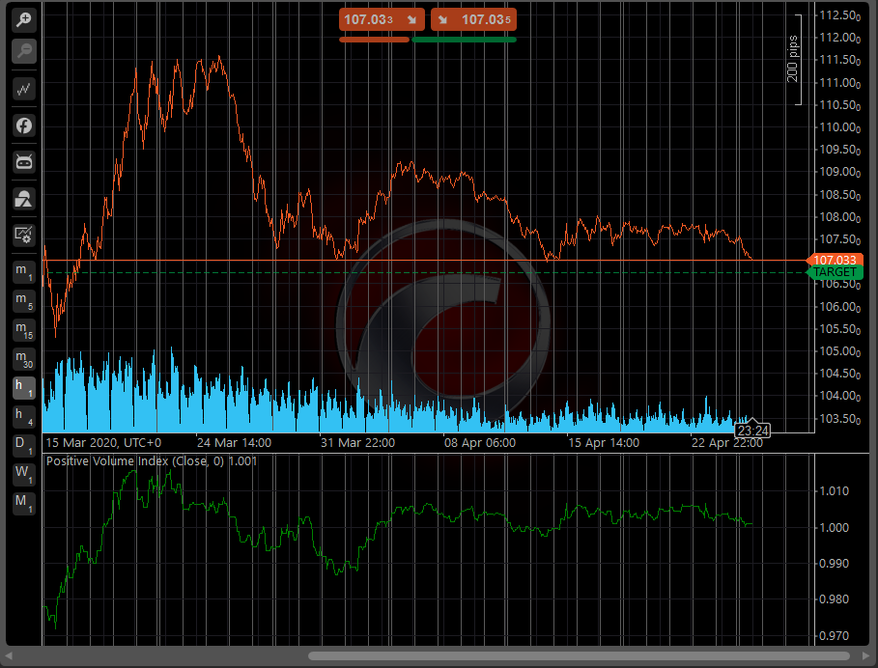The height and width of the screenshot is (668, 878).
Task: Click the 31 Mar 22:00 date label
Action: [357, 443]
